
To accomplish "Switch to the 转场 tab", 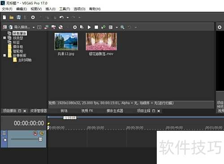I will (x=64, y=111).
